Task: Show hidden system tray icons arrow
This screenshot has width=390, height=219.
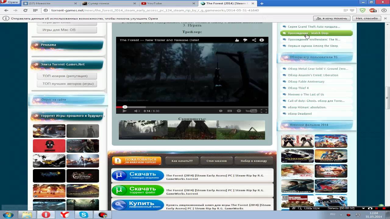Action: pos(342,215)
